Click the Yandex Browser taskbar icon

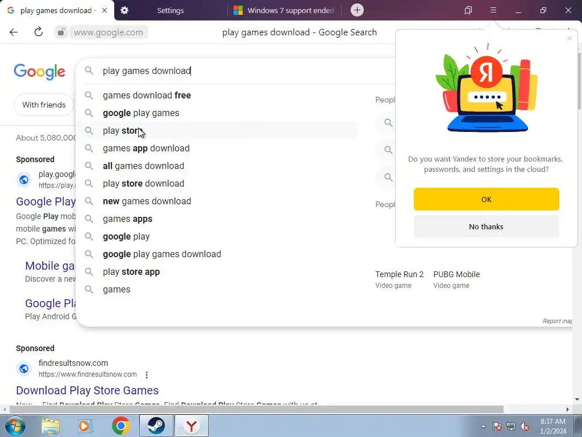pos(192,426)
